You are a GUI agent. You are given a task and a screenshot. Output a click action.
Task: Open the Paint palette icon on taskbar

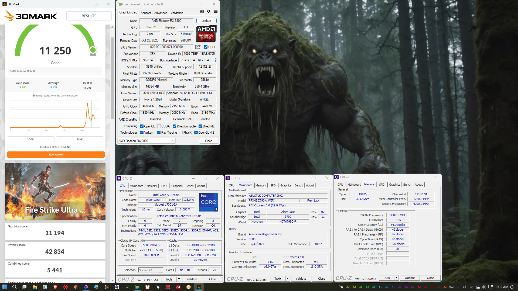tap(96, 287)
